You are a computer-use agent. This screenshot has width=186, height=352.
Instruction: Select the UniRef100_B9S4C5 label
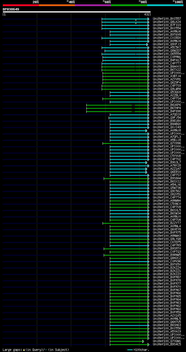coord(167,344)
